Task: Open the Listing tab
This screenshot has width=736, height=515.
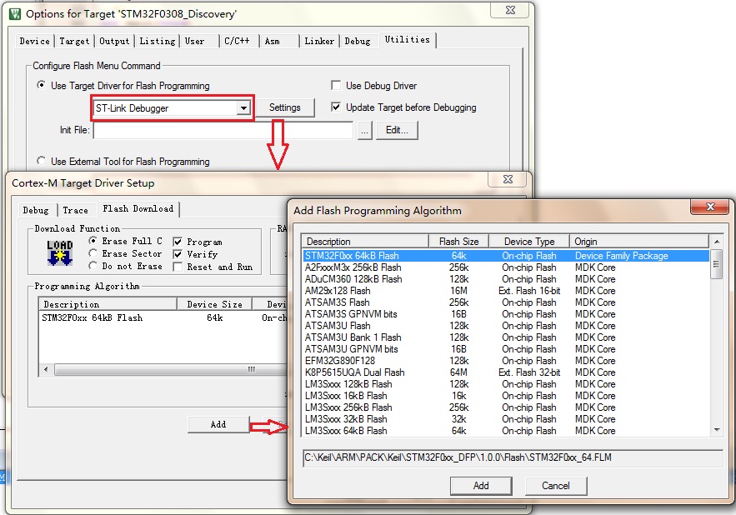Action: (x=158, y=42)
